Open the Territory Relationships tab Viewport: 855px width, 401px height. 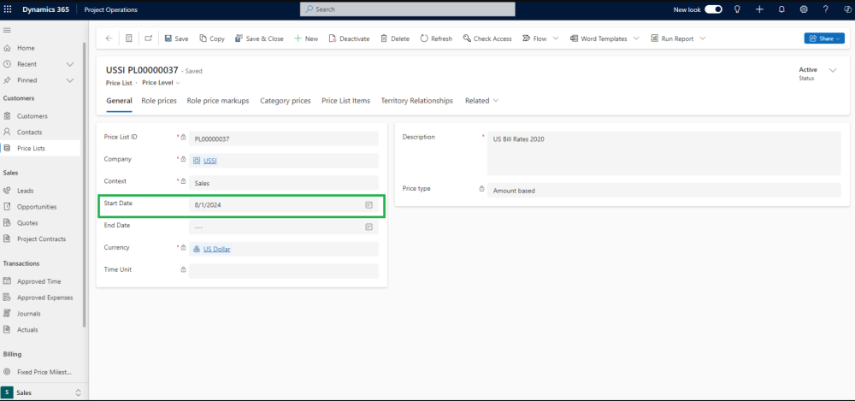tap(416, 101)
